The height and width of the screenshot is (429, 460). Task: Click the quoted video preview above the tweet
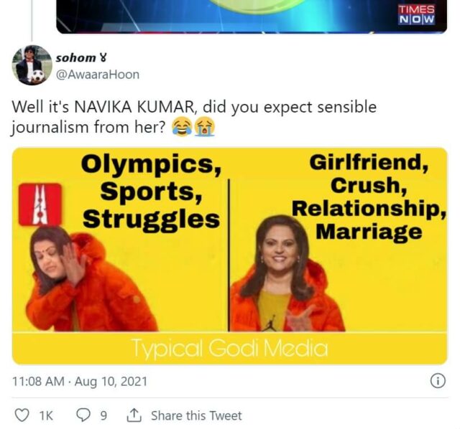point(252,16)
